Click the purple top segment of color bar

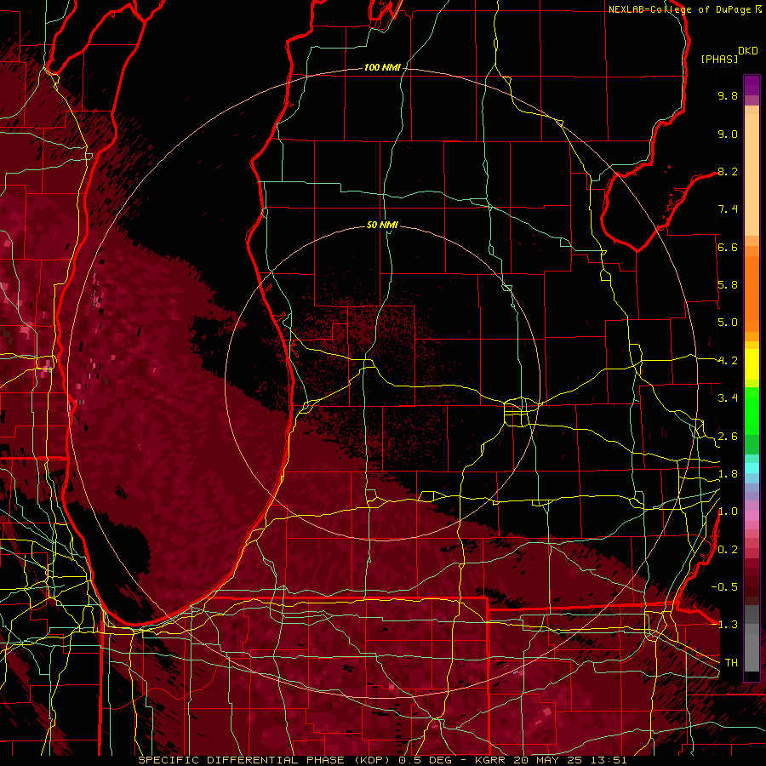752,86
